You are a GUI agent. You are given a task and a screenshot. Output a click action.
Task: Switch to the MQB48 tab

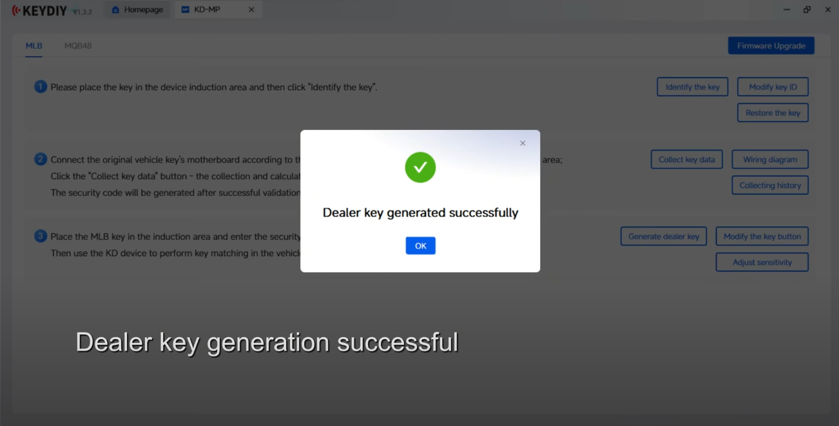point(78,46)
